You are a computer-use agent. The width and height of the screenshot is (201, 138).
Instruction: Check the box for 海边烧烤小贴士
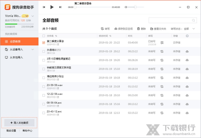point(44,77)
